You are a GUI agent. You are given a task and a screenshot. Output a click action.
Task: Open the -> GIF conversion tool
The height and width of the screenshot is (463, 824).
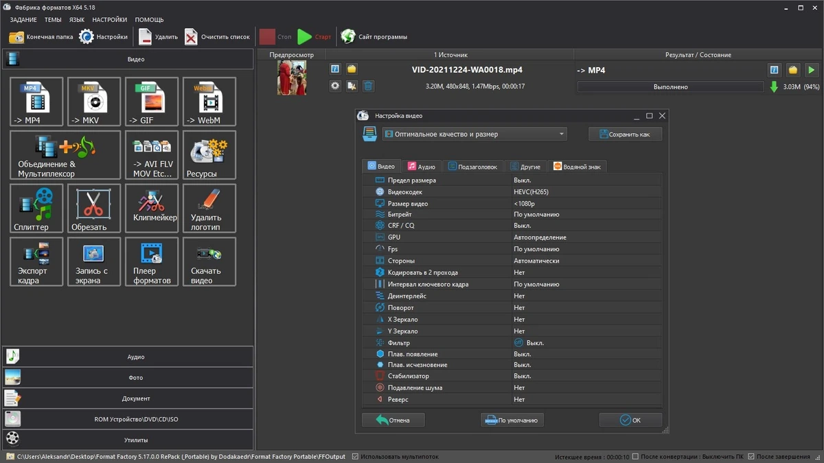[152, 102]
